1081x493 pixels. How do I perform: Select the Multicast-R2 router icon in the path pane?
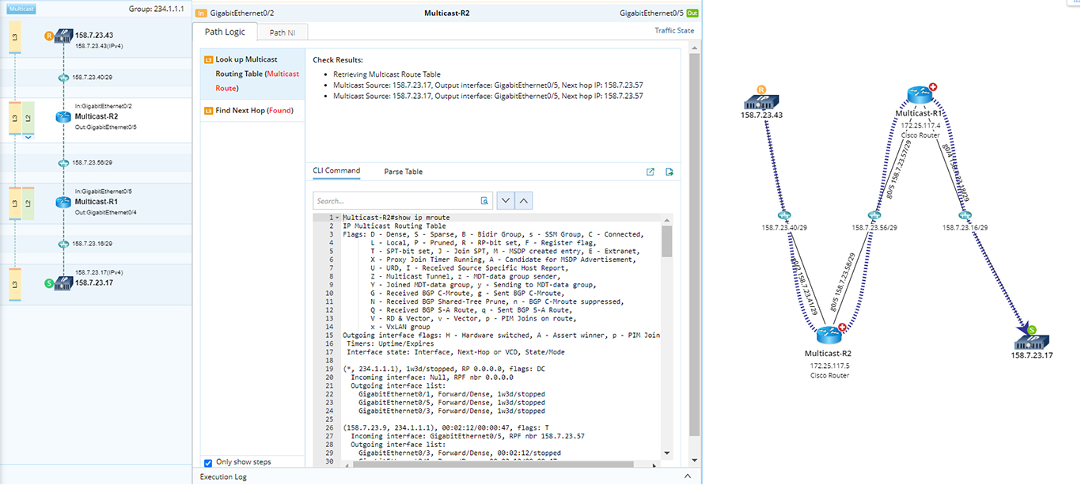(62, 116)
